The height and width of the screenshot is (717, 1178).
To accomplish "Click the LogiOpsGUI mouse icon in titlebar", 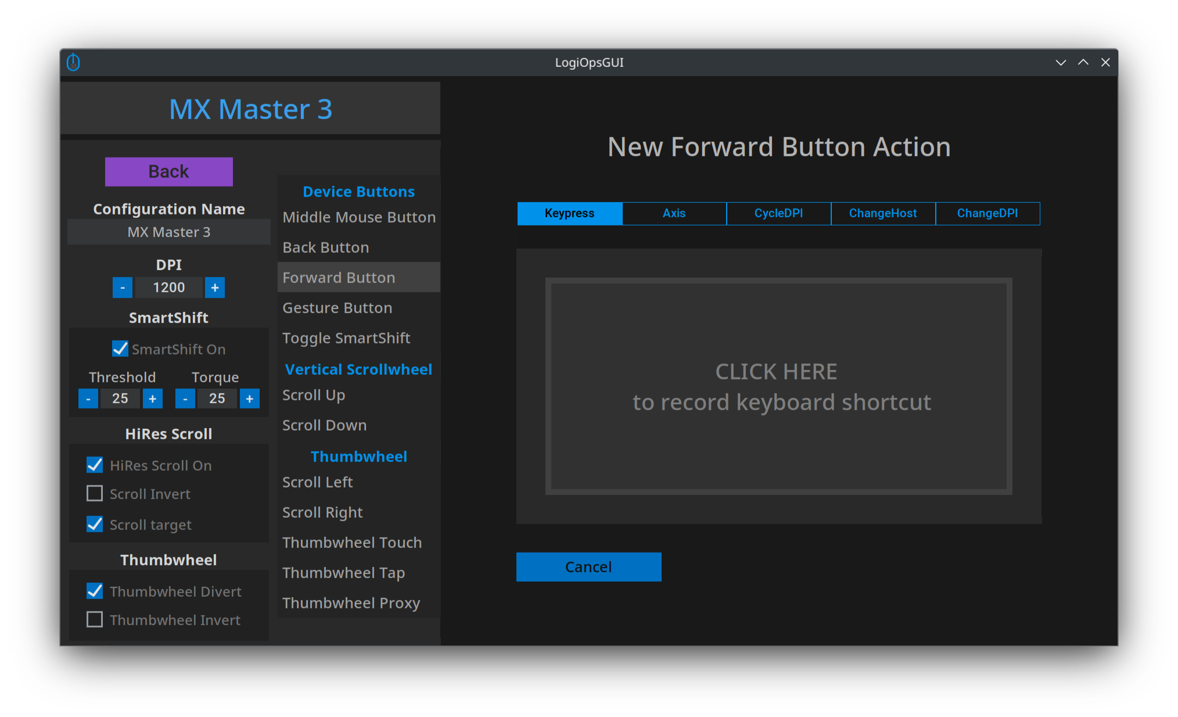I will click(x=73, y=62).
